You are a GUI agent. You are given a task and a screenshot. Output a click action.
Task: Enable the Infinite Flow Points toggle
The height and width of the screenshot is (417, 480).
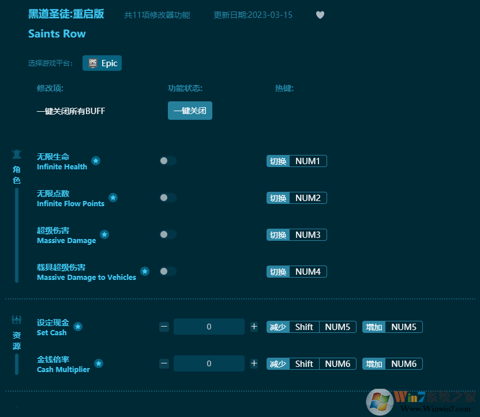[x=167, y=198]
